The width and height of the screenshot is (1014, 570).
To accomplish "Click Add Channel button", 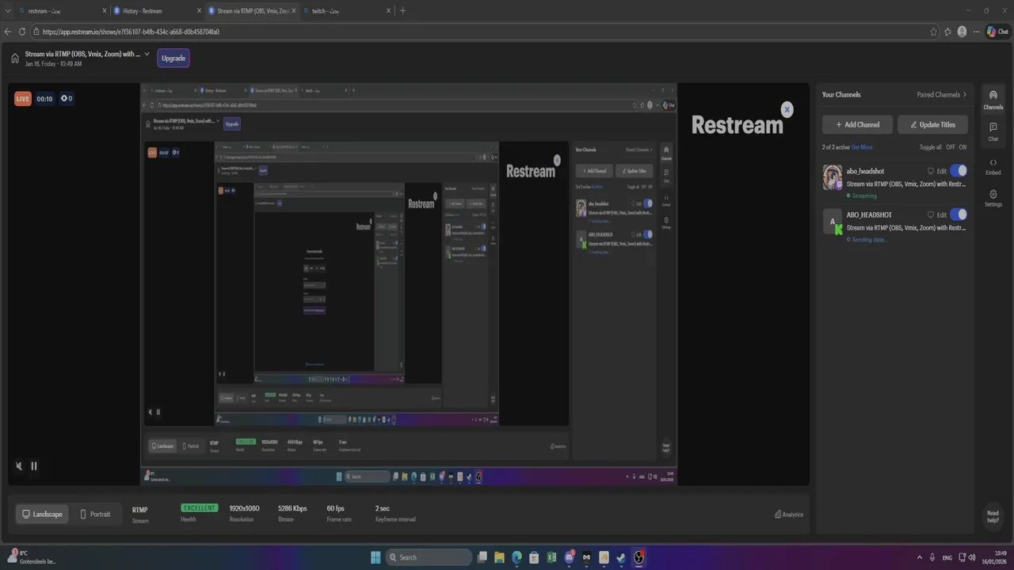I will (857, 124).
